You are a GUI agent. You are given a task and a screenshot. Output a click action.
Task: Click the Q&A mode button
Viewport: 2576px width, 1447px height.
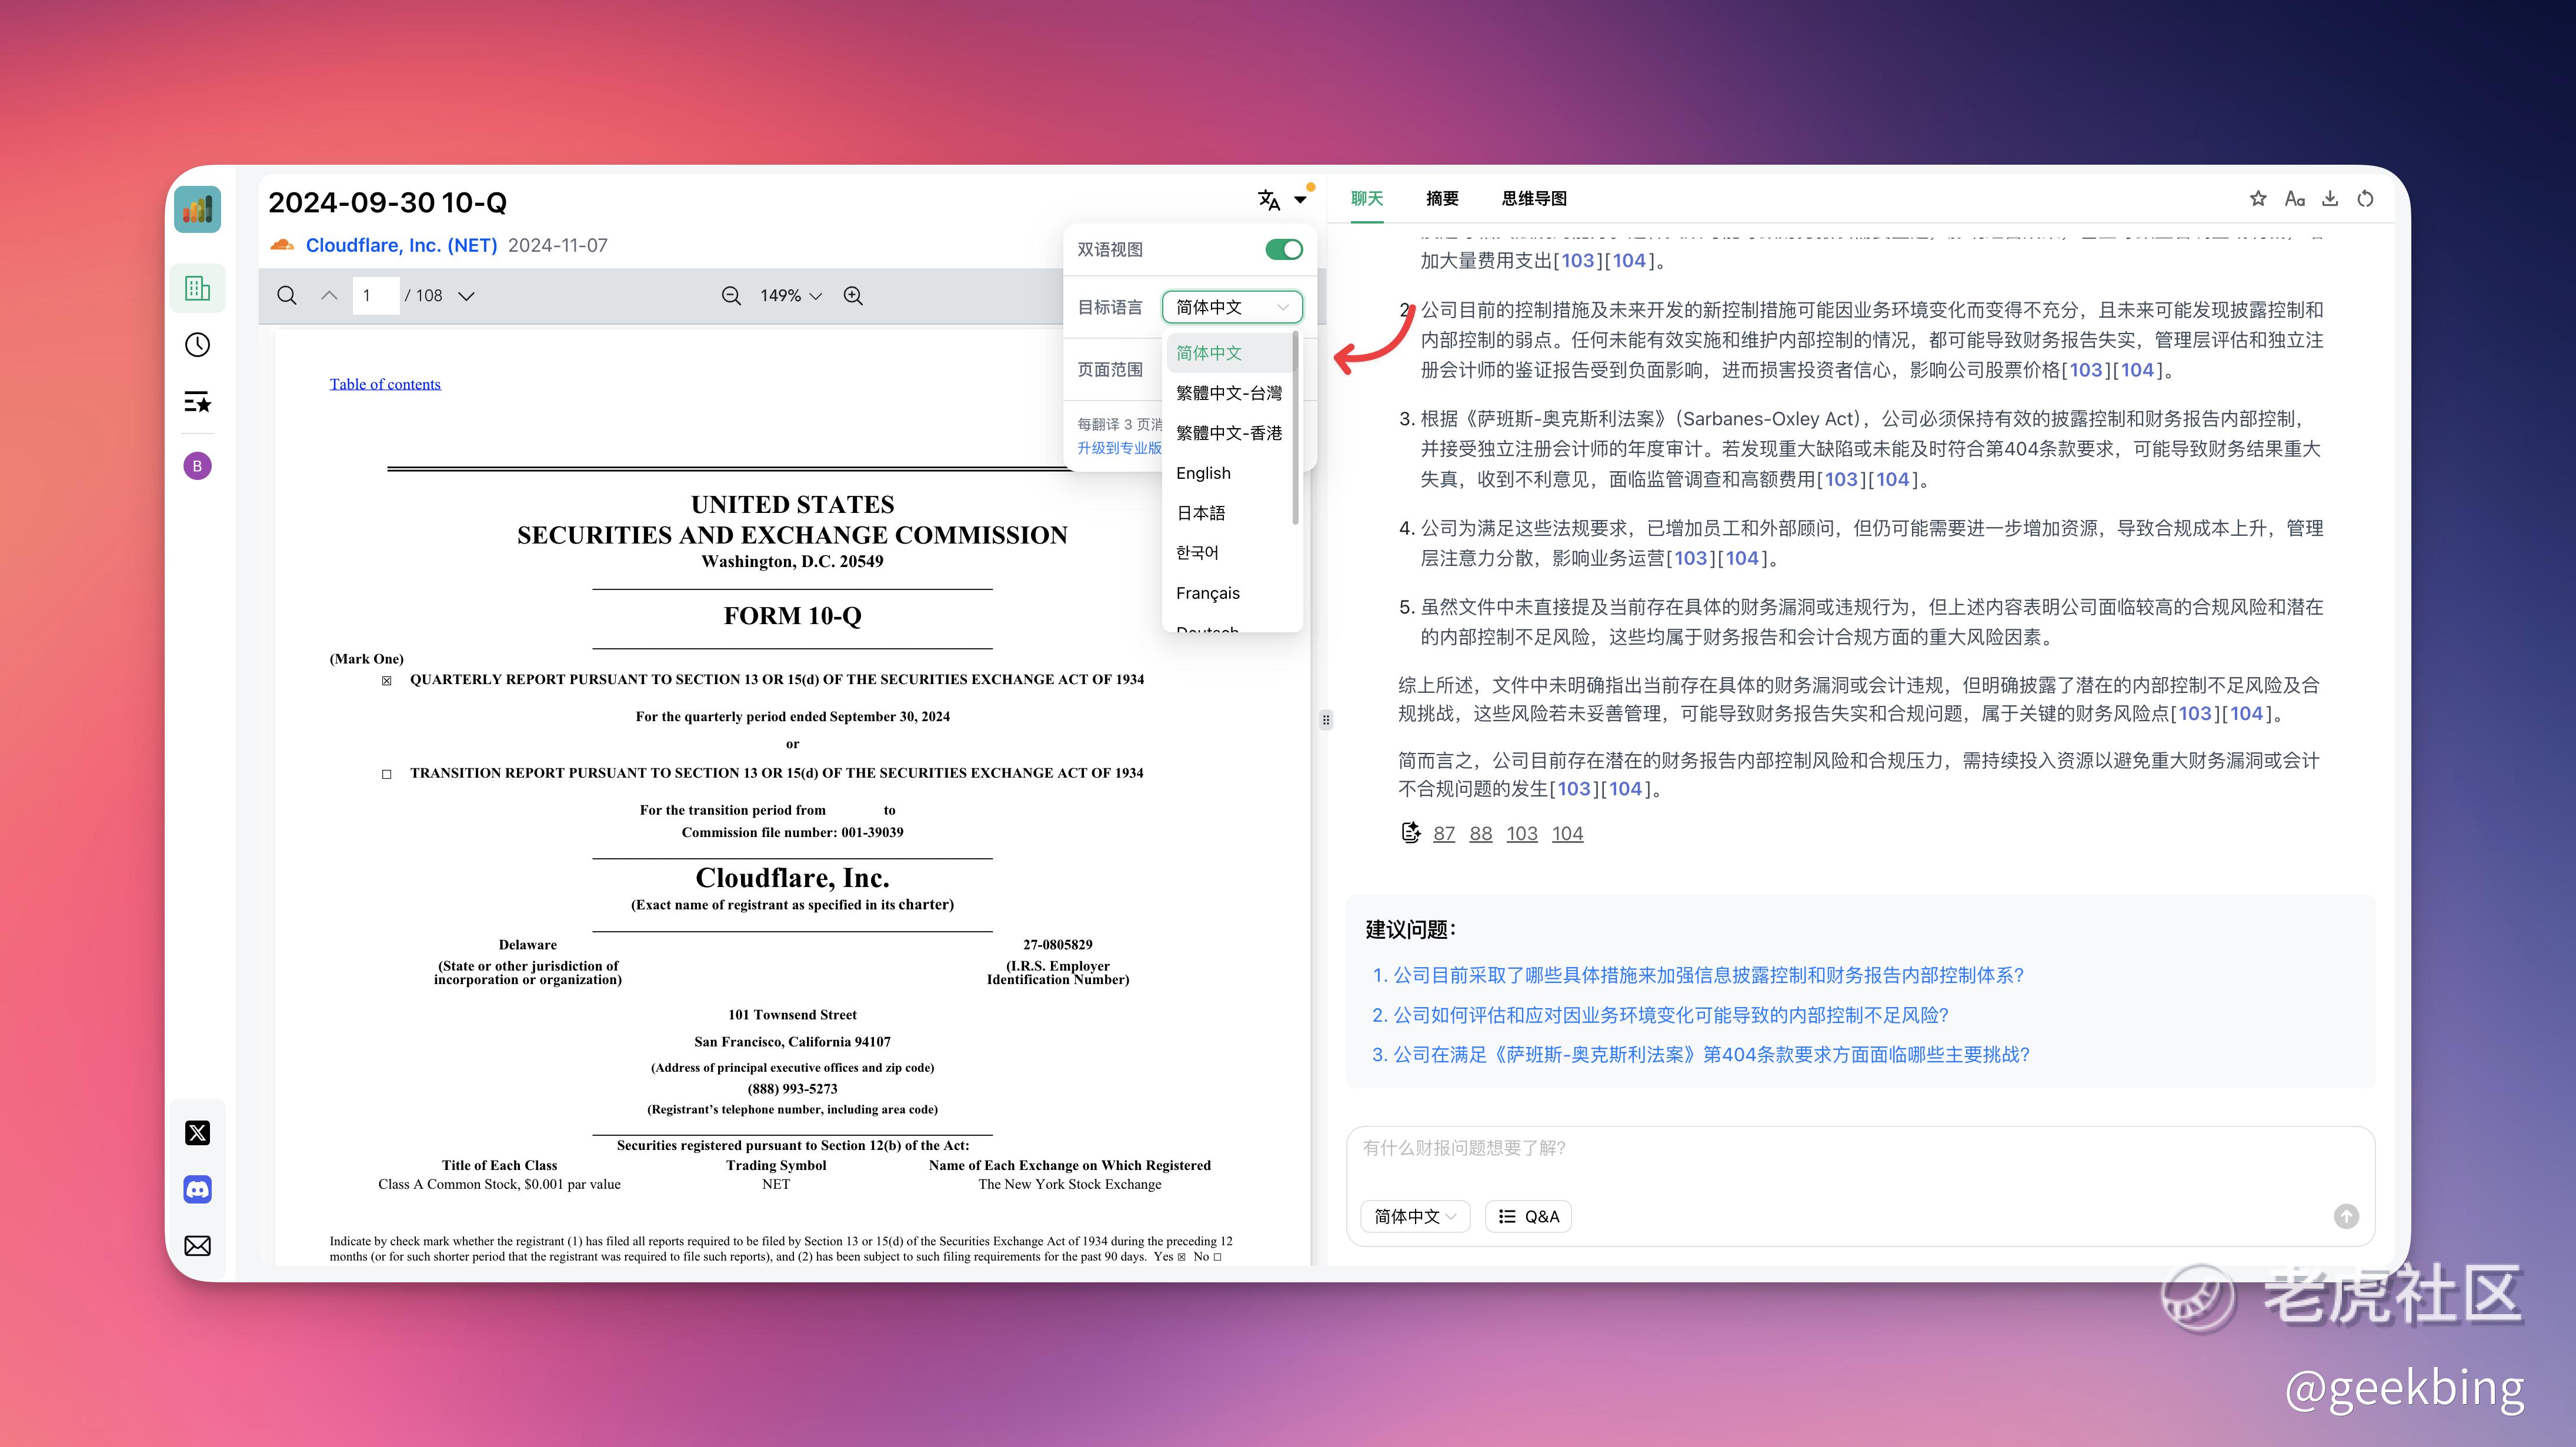pyautogui.click(x=1529, y=1216)
